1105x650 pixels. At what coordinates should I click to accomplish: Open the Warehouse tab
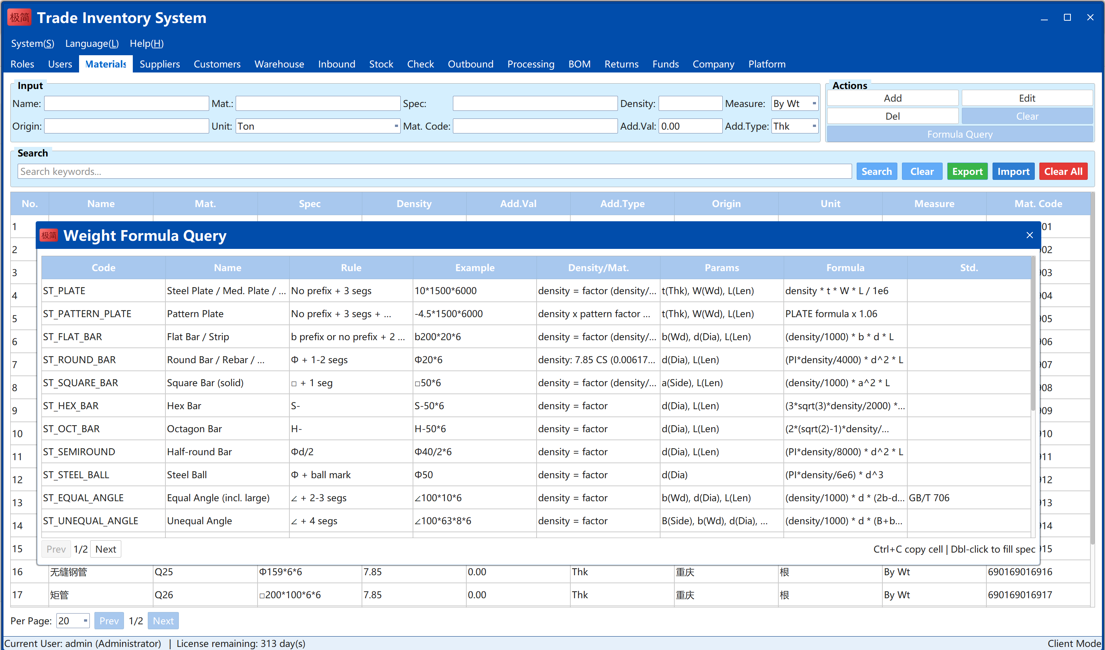click(x=279, y=64)
